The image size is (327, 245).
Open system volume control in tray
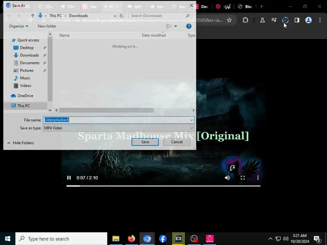[x=286, y=239]
